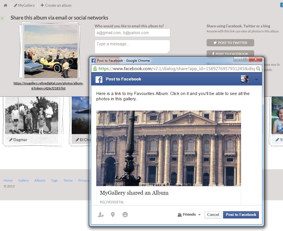
Task: Select Create an album in top menu
Action: coord(56,5)
